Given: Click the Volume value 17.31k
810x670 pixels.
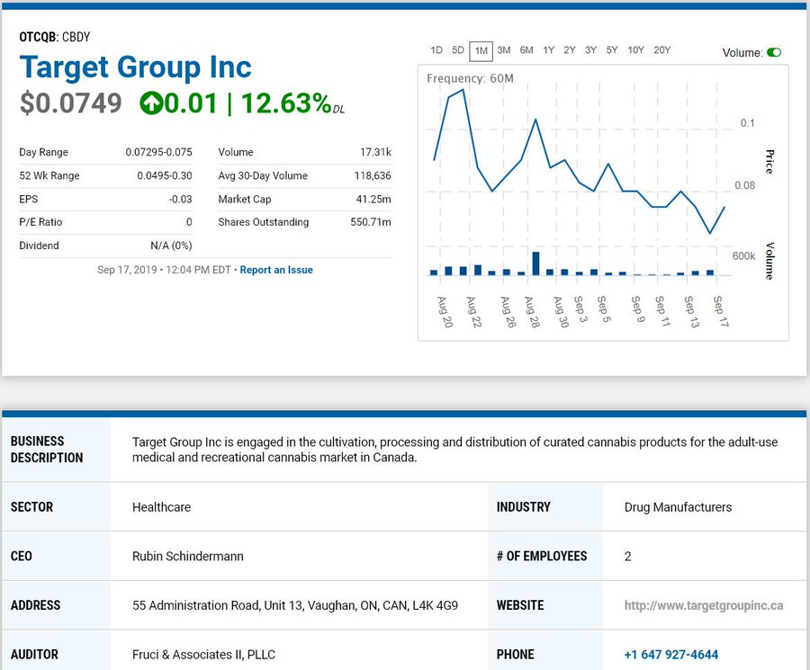Looking at the screenshot, I should click(x=375, y=152).
